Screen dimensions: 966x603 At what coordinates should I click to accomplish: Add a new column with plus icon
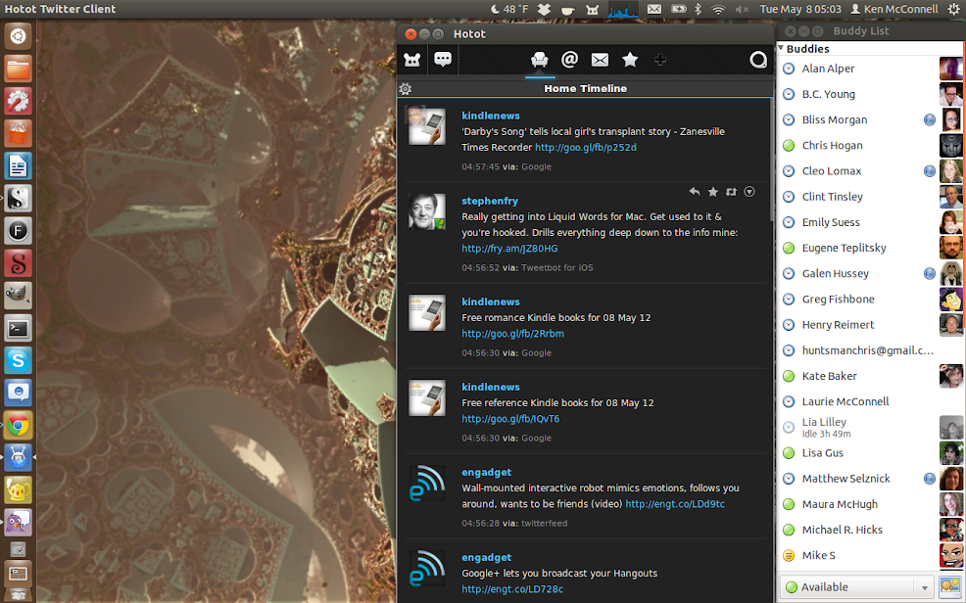659,60
